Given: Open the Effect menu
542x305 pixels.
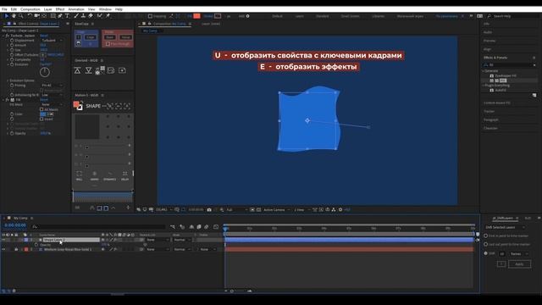Looking at the screenshot, I should coord(60,9).
